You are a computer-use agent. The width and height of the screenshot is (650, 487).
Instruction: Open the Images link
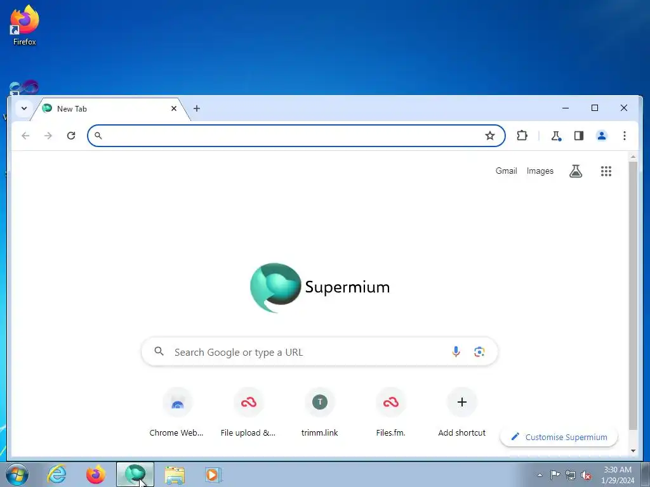click(x=540, y=171)
